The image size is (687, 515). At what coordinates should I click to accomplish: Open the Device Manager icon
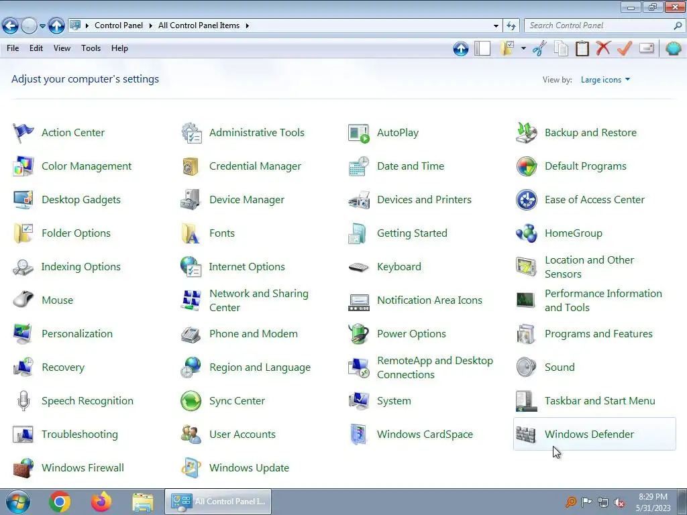click(191, 200)
